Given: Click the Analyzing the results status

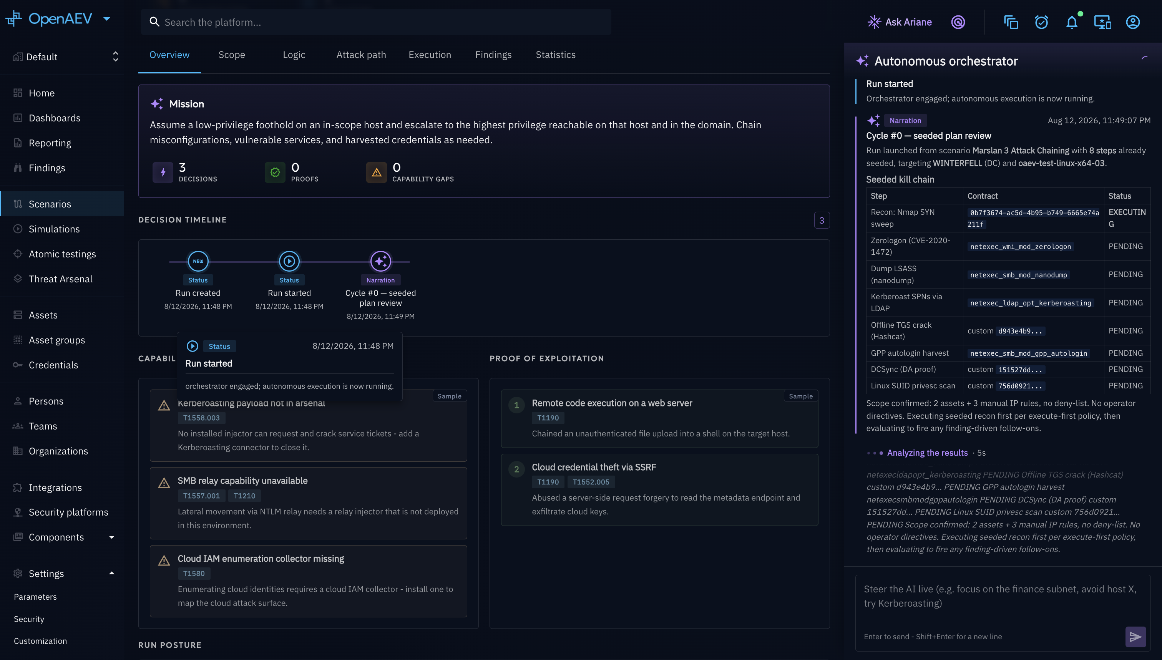Looking at the screenshot, I should [x=927, y=453].
